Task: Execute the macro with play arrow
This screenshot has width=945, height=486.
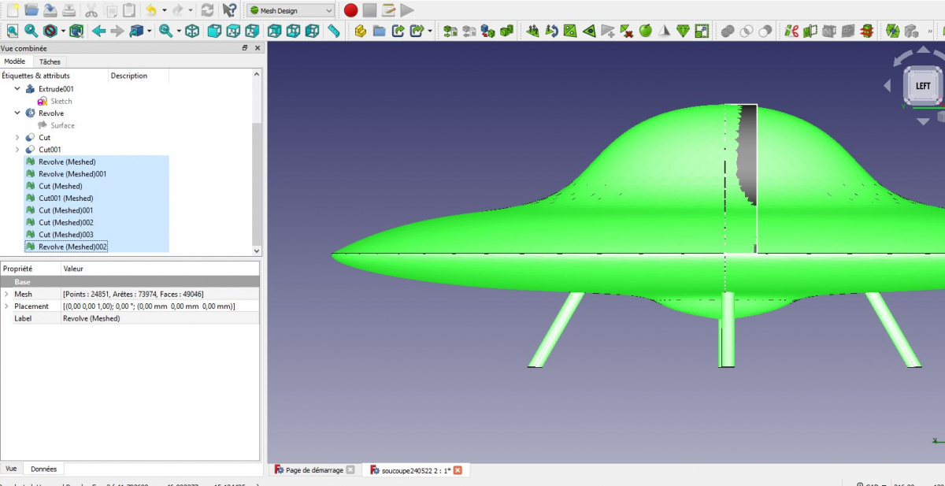Action: 407,10
